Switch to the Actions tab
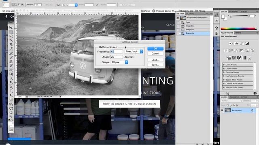Viewport: 259px width, 145px height. coord(190,14)
